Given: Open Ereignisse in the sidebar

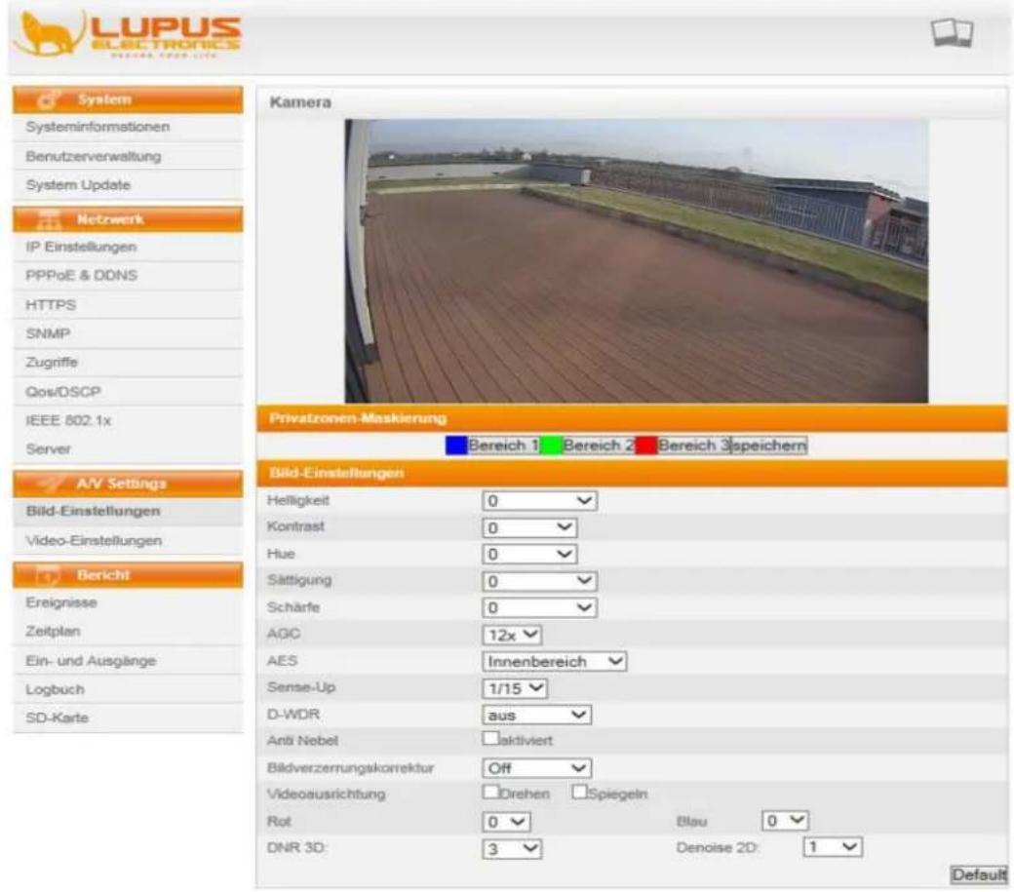Looking at the screenshot, I should tap(128, 603).
